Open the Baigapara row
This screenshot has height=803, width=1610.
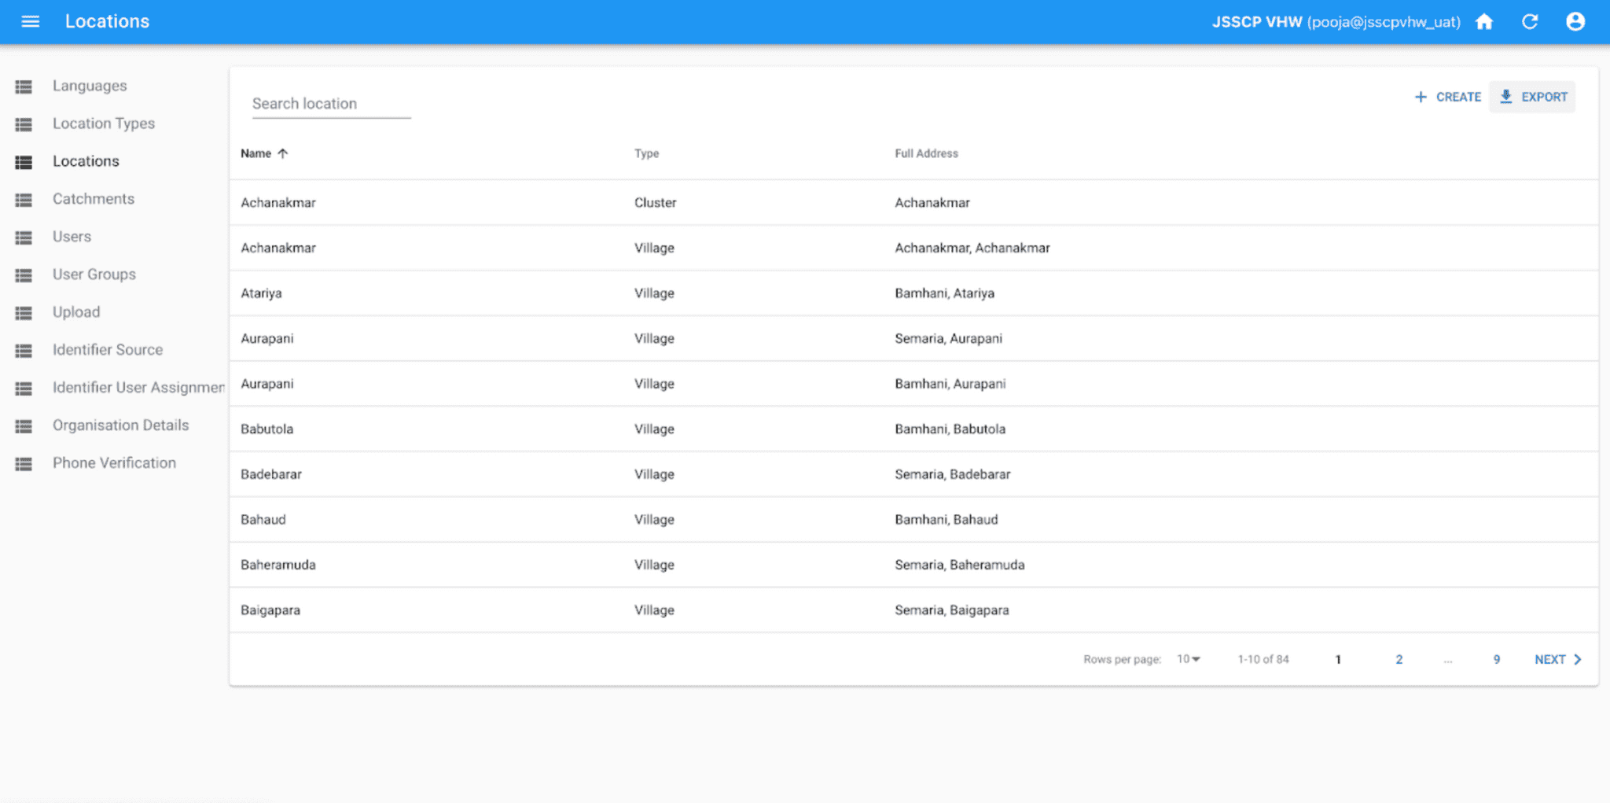[913, 610]
